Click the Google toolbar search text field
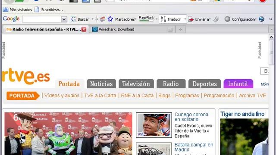 [42, 19]
